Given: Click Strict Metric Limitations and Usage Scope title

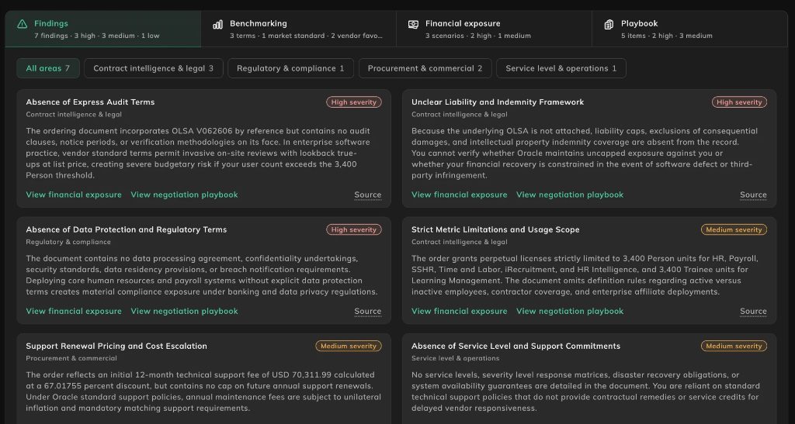Looking at the screenshot, I should click(x=495, y=229).
